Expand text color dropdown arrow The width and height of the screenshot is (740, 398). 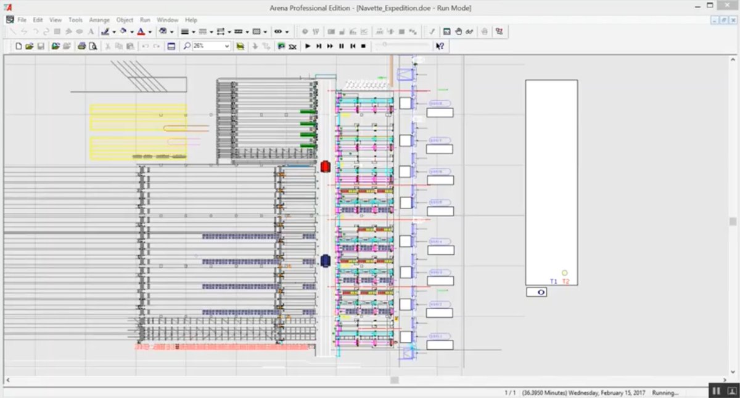click(149, 32)
